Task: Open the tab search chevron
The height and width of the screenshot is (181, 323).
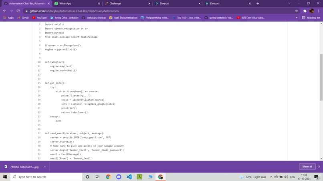Action: click(x=289, y=3)
